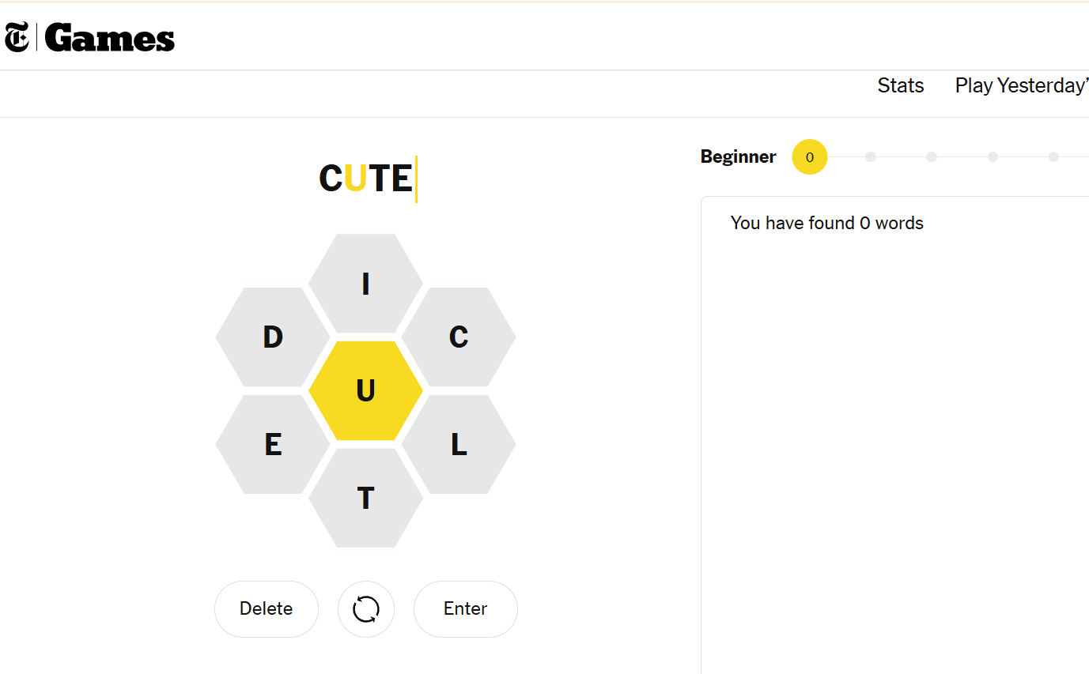This screenshot has width=1089, height=674.
Task: Click the yellow score marker showing 0
Action: click(809, 157)
